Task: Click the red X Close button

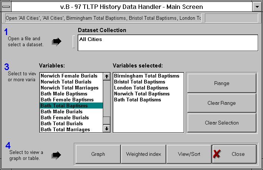Action: pyautogui.click(x=234, y=154)
